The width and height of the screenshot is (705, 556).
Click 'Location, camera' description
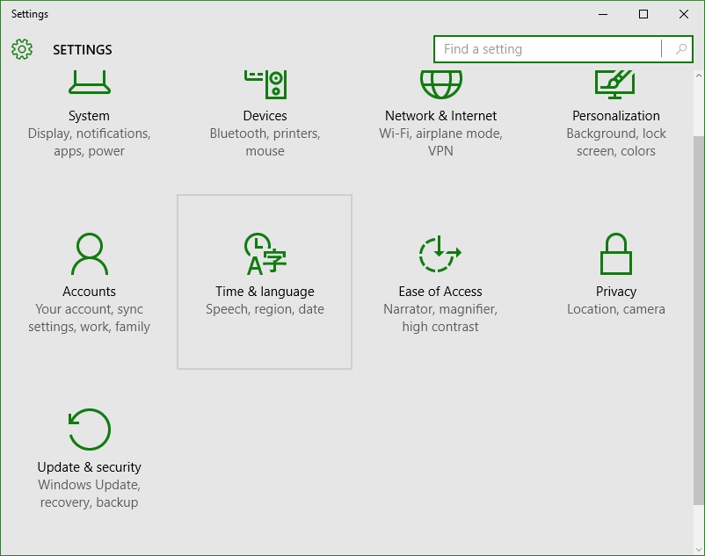coord(616,309)
